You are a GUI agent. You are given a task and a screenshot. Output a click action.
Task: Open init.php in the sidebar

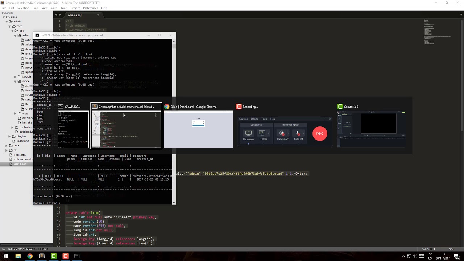(x=27, y=123)
